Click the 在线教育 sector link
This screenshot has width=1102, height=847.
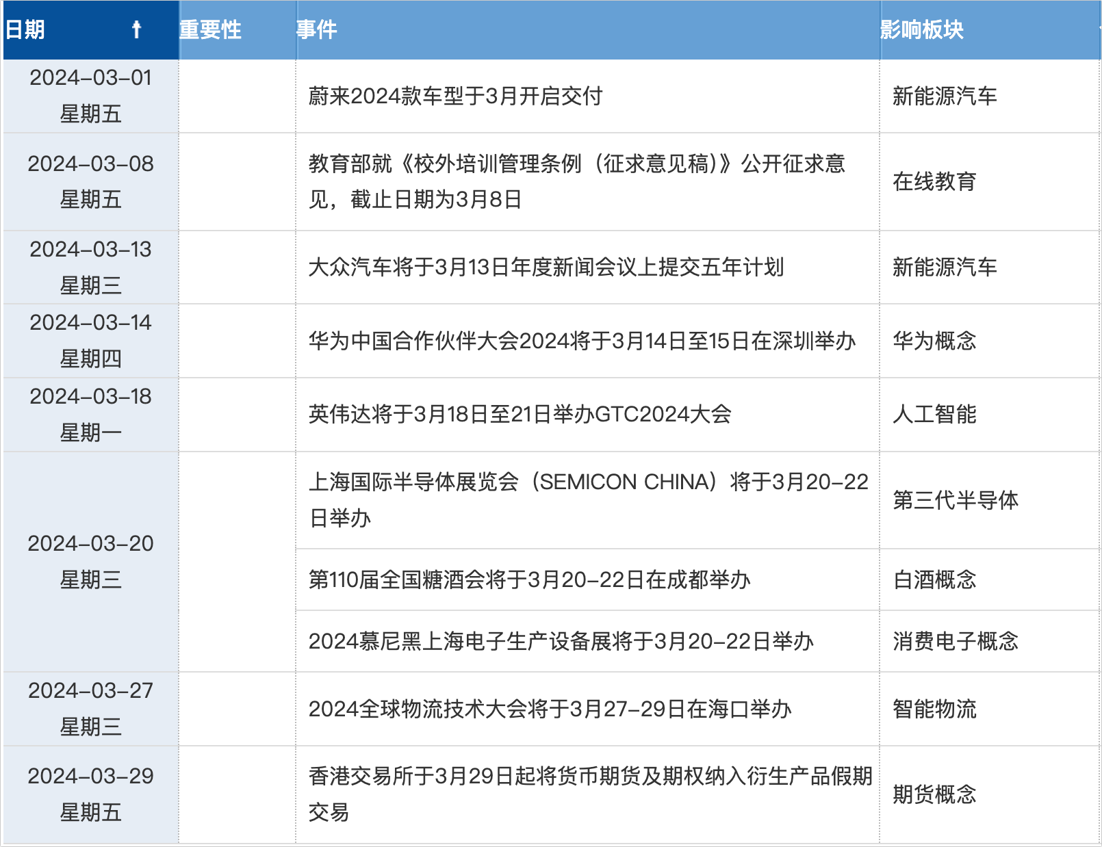934,181
